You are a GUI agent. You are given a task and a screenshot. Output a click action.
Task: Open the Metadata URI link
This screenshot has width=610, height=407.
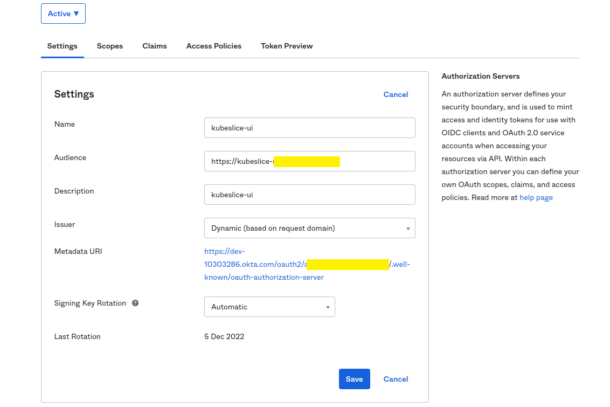pos(307,264)
